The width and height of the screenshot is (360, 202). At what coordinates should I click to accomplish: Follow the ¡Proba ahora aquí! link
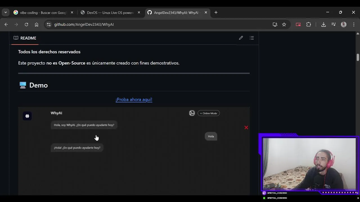(134, 100)
